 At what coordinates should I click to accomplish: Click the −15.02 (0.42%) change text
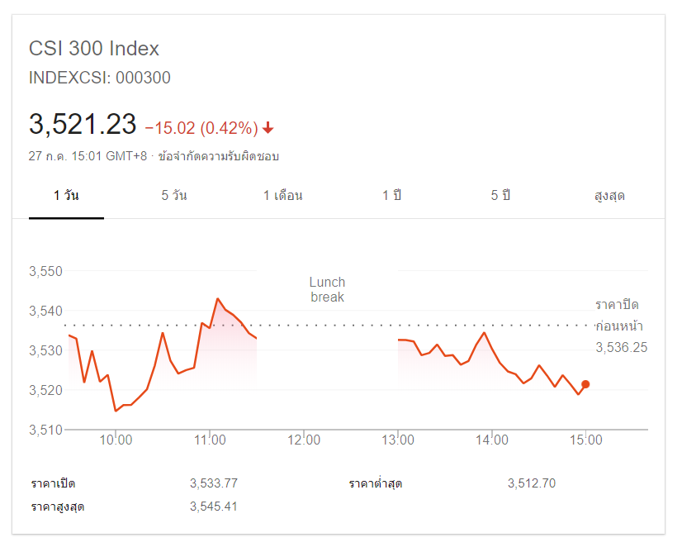coord(201,128)
